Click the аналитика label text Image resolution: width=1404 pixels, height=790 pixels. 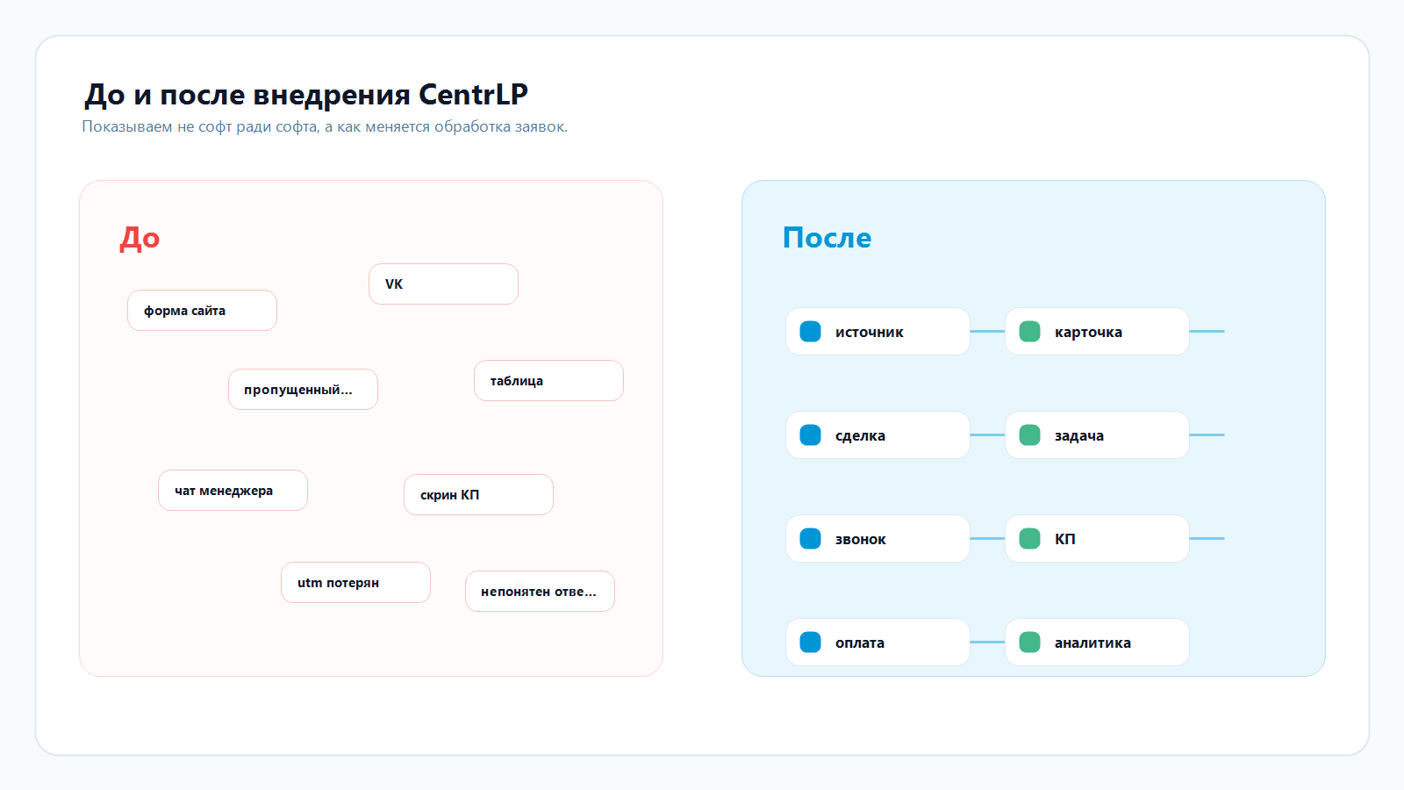coord(1092,643)
